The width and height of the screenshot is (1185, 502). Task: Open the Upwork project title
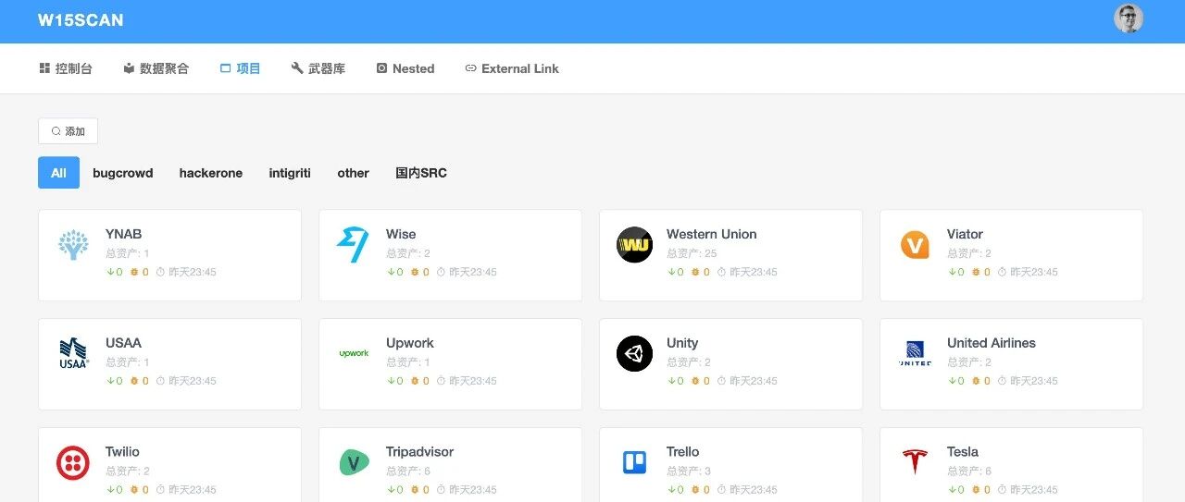pyautogui.click(x=409, y=343)
